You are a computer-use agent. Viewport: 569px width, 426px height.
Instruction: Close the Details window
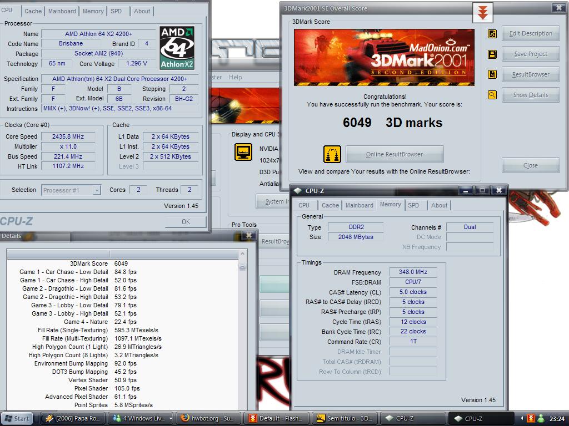(x=248, y=235)
